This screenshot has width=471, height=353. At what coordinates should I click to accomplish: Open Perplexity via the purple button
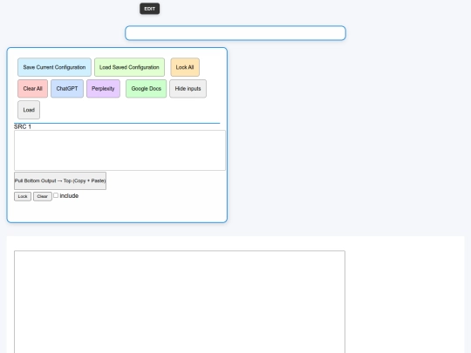tap(103, 89)
